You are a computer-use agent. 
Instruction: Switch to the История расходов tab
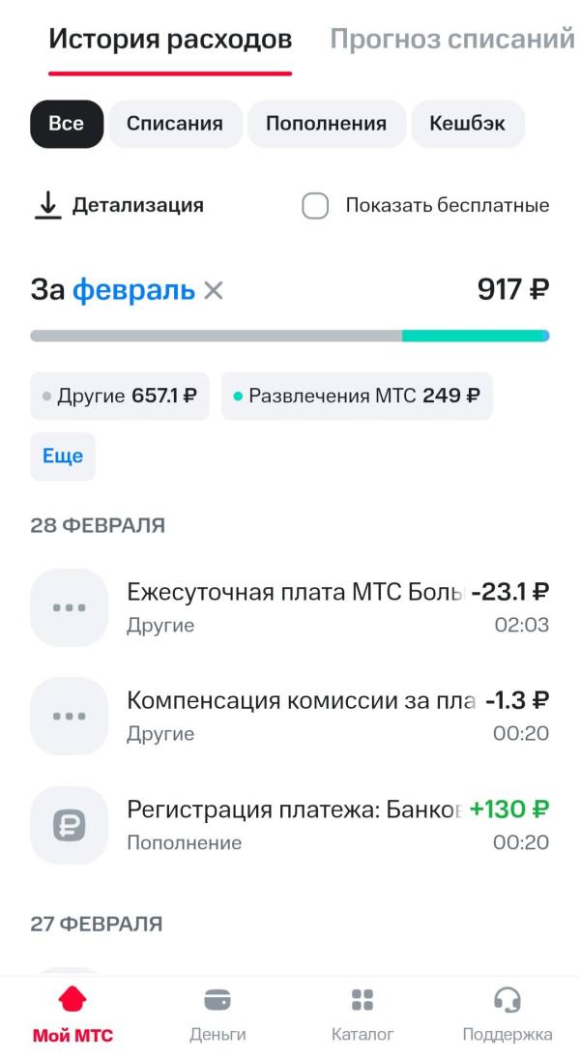[x=170, y=40]
